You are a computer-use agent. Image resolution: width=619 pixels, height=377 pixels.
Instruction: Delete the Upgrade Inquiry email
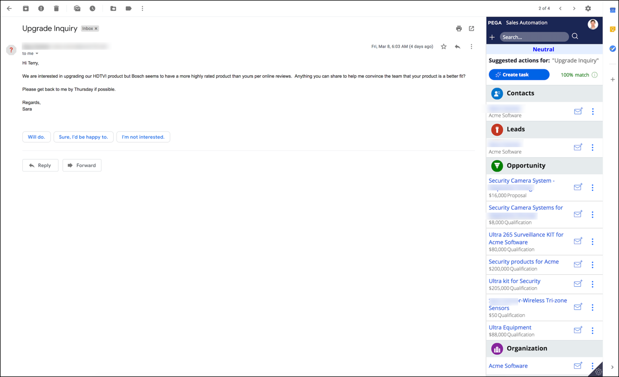(56, 9)
